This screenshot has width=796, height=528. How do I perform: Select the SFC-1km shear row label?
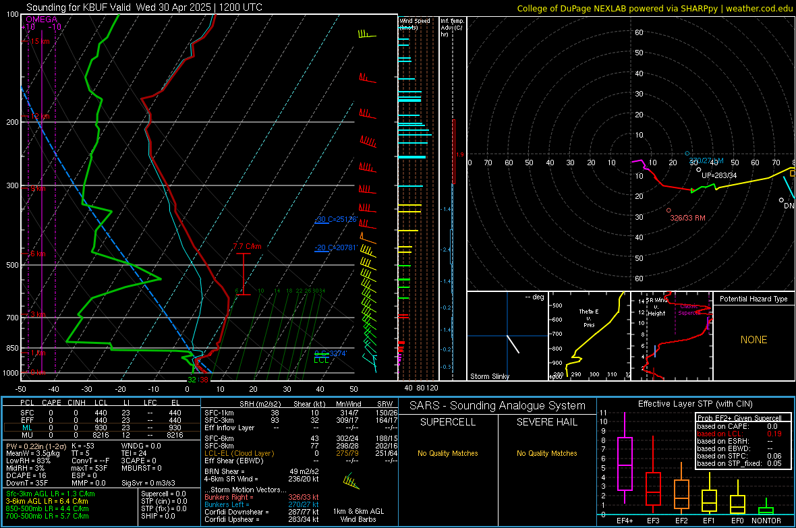[x=219, y=413]
